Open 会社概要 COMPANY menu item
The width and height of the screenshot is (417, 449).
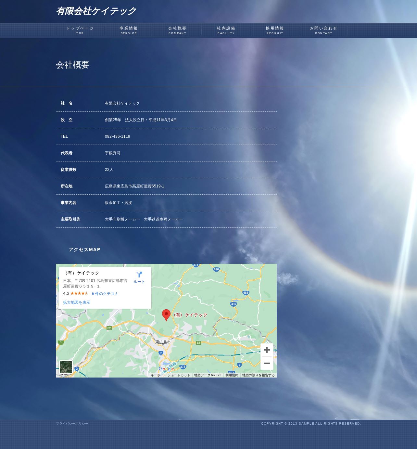click(x=177, y=31)
